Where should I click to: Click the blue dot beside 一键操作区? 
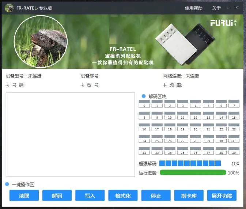tap(7, 184)
